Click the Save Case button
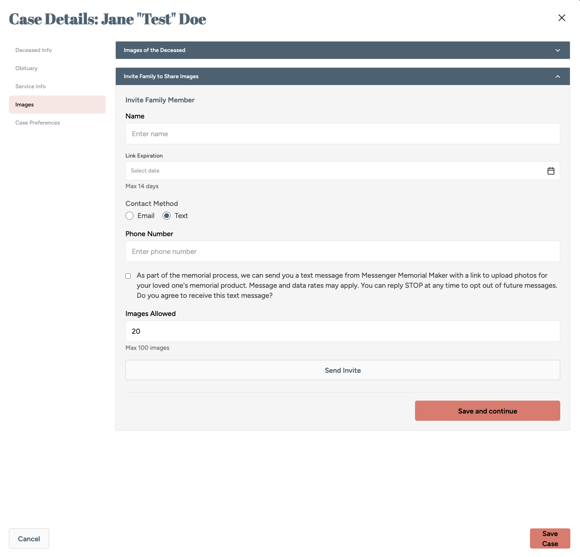580x557 pixels. pos(550,538)
